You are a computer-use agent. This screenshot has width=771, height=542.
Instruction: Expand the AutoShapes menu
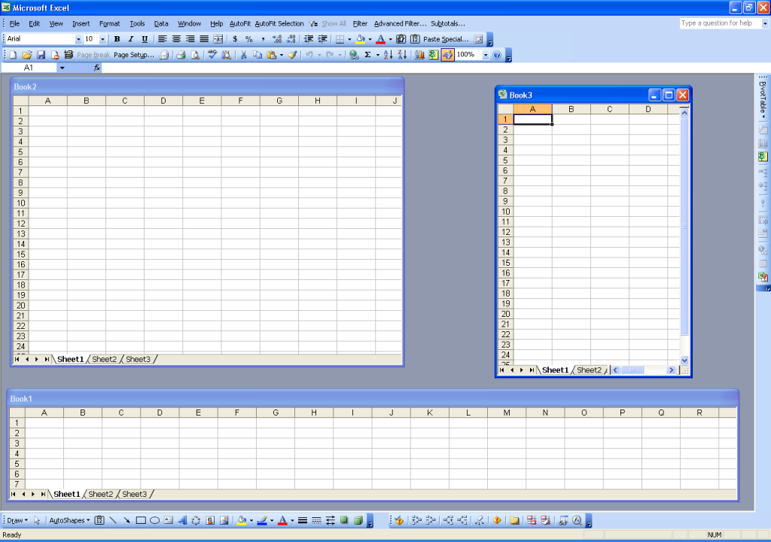69,520
